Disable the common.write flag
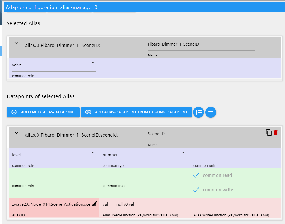The image size is (285, 224). pyautogui.click(x=196, y=190)
